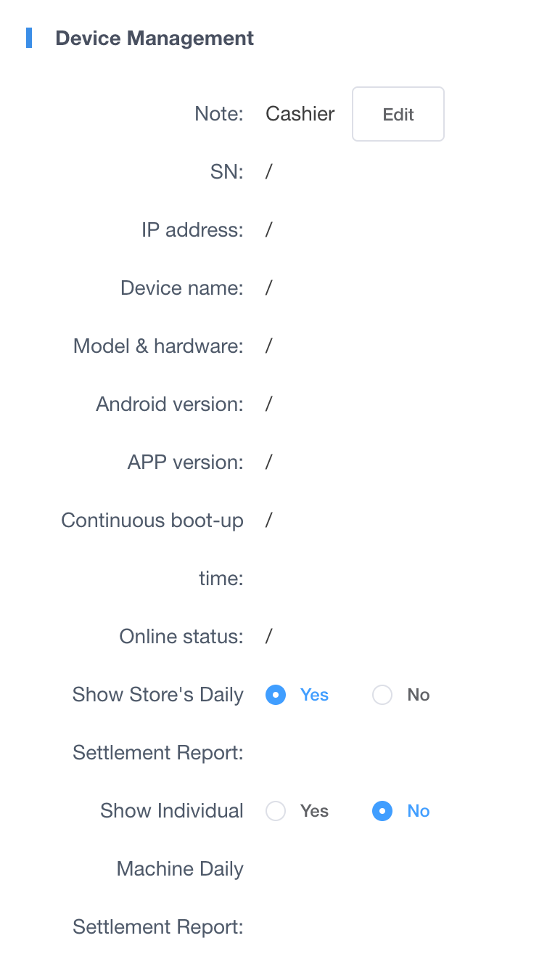547x954 pixels.
Task: Click the Continuous boot-up label text
Action: (152, 521)
